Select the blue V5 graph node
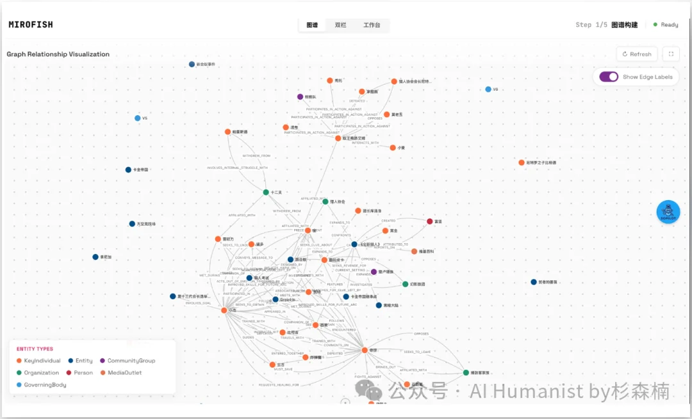 point(138,118)
